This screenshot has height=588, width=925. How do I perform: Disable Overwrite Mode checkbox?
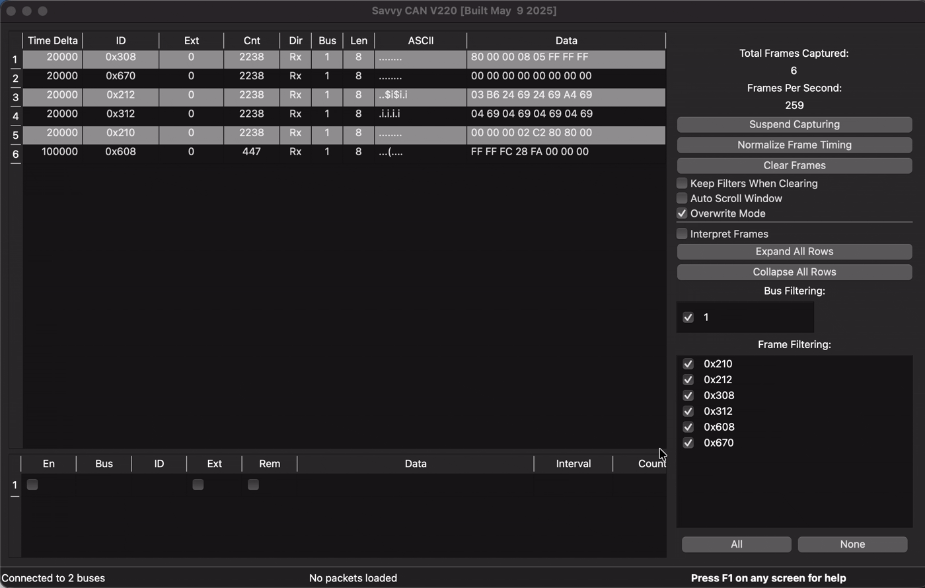[x=682, y=213]
